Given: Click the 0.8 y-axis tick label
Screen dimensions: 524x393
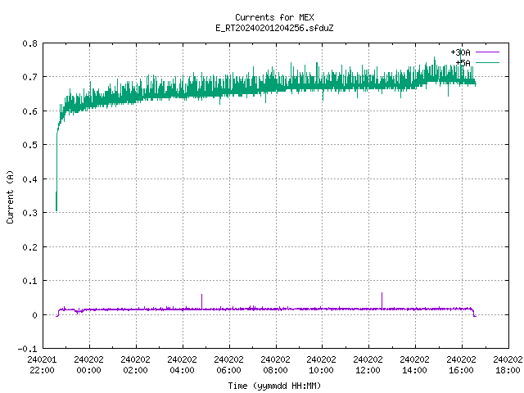Looking at the screenshot, I should pos(29,43).
